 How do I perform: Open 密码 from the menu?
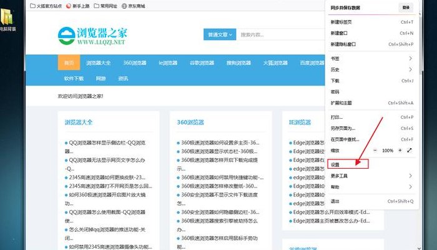pos(372,92)
